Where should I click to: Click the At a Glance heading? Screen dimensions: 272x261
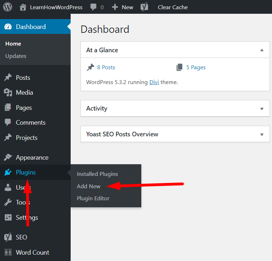[x=102, y=50]
